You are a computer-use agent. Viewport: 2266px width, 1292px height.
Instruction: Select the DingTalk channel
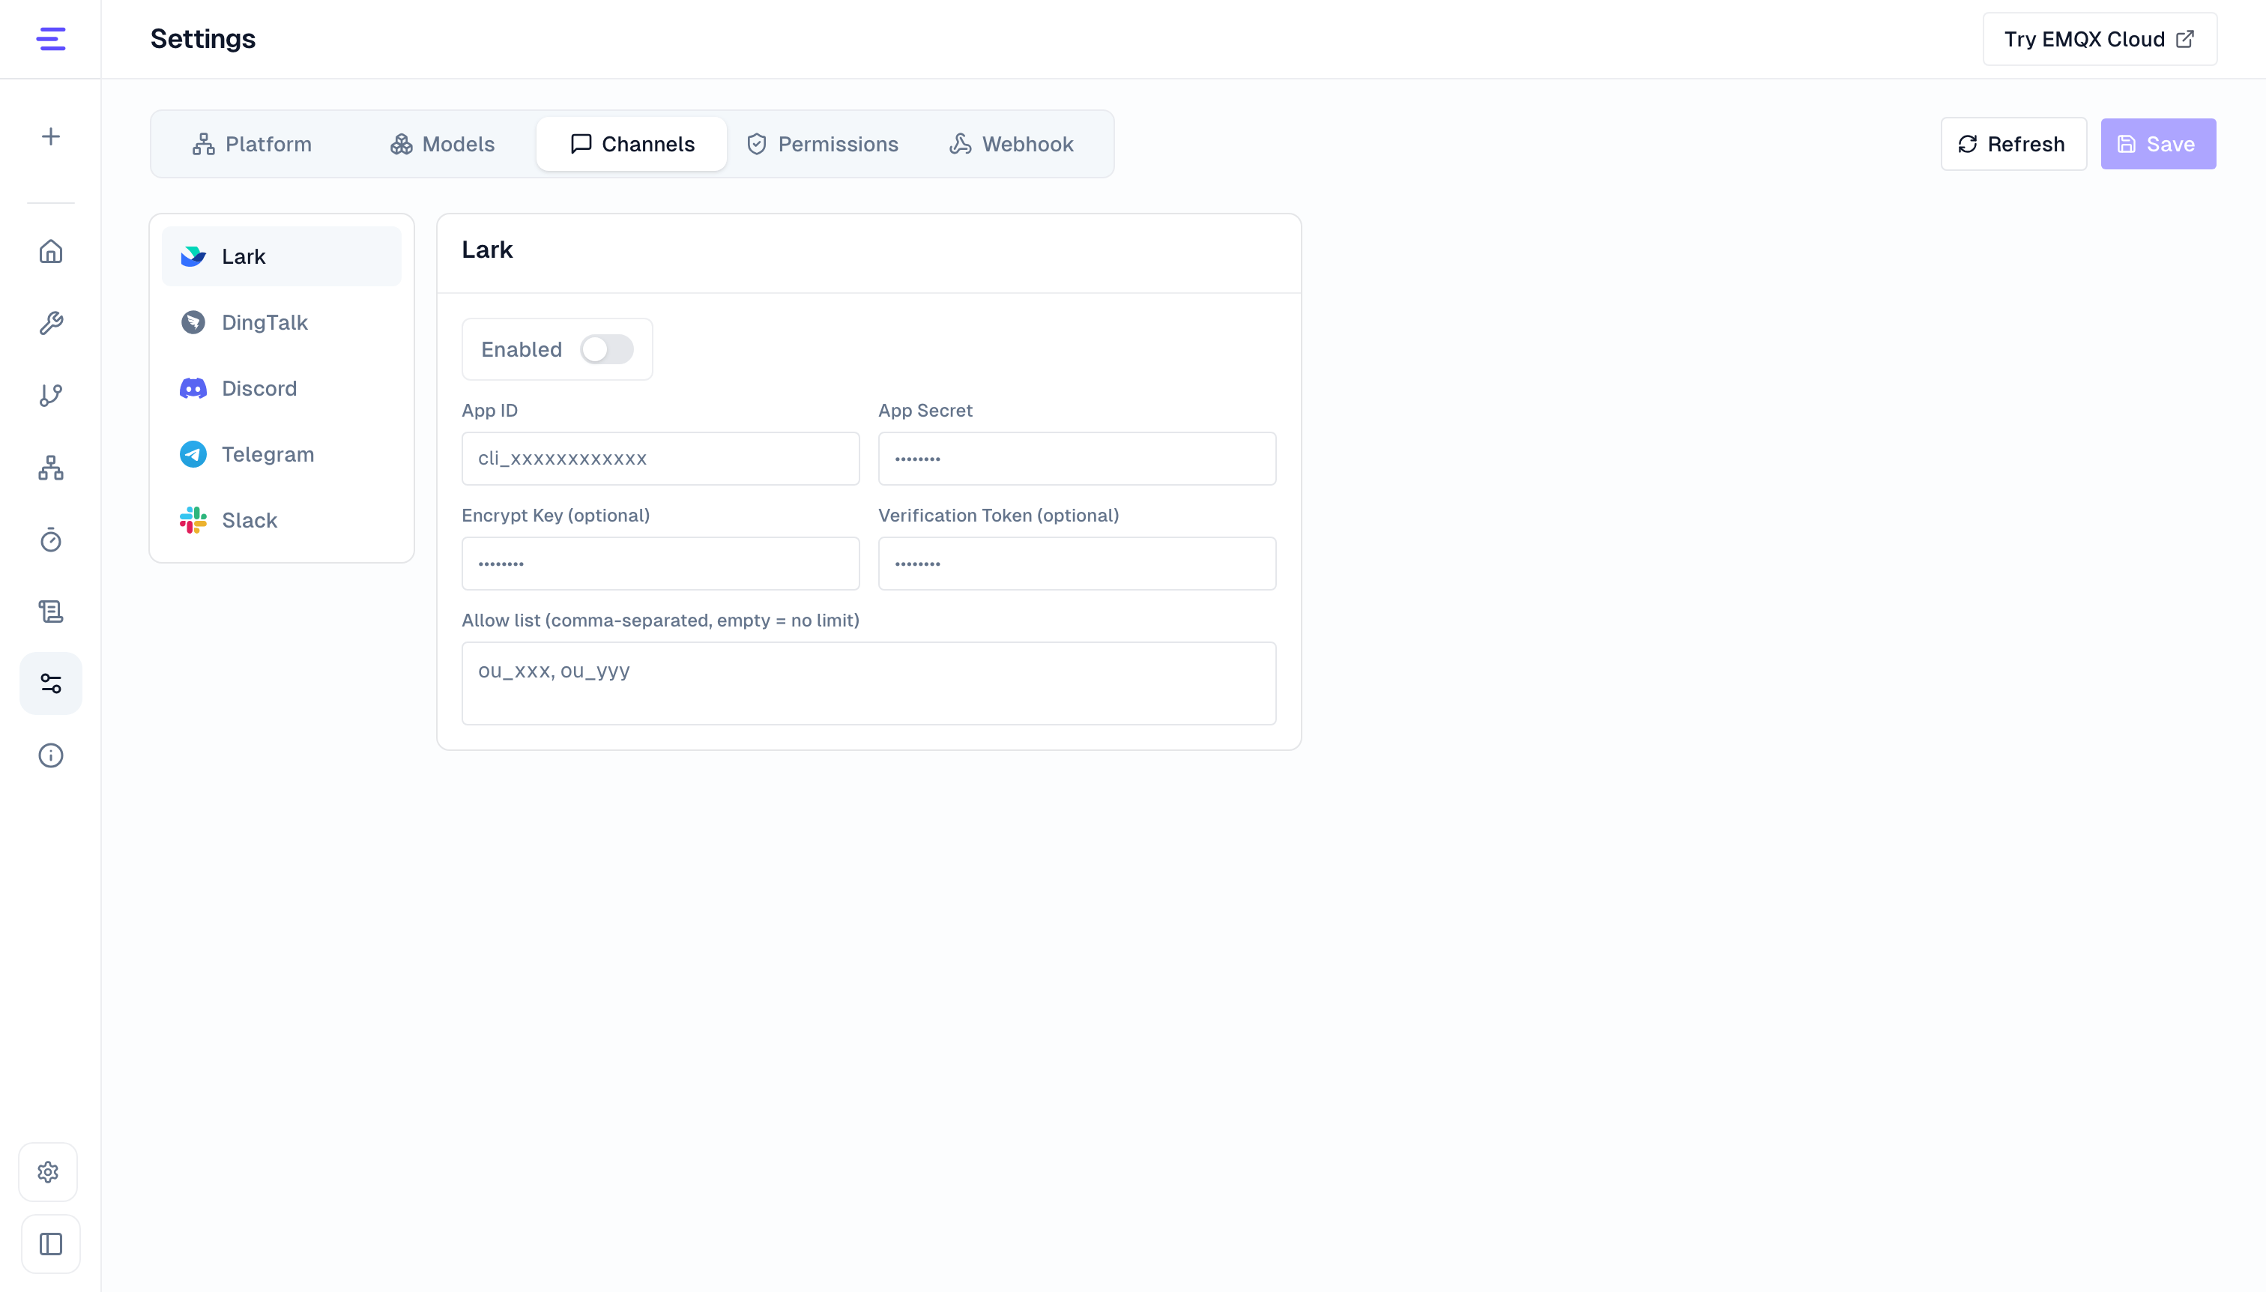[x=281, y=322]
